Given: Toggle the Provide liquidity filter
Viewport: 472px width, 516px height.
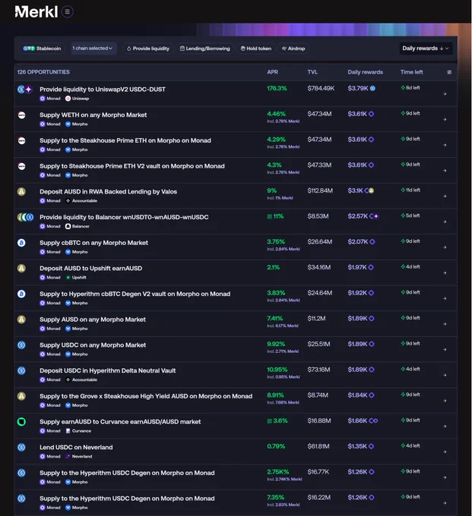Looking at the screenshot, I should [148, 49].
